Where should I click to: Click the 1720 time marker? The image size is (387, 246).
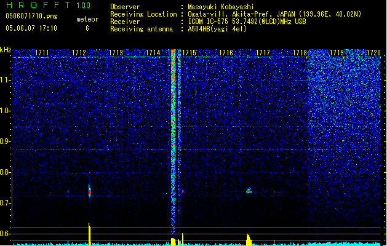(373, 53)
